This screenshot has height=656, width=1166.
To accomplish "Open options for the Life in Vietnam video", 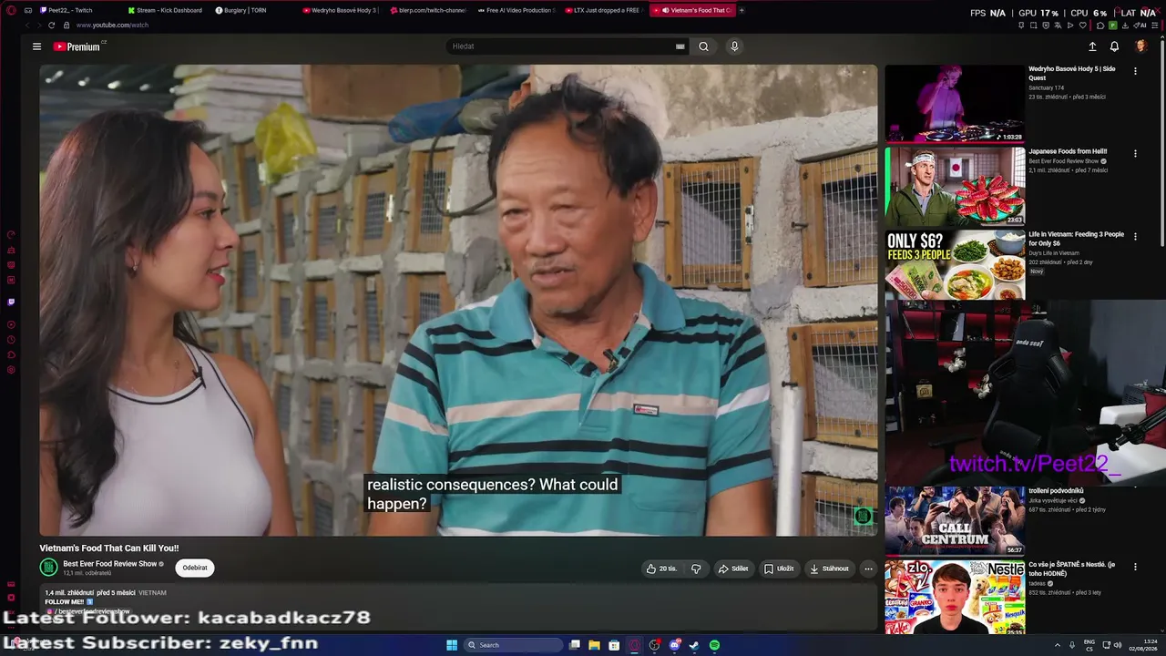I will coord(1135,236).
